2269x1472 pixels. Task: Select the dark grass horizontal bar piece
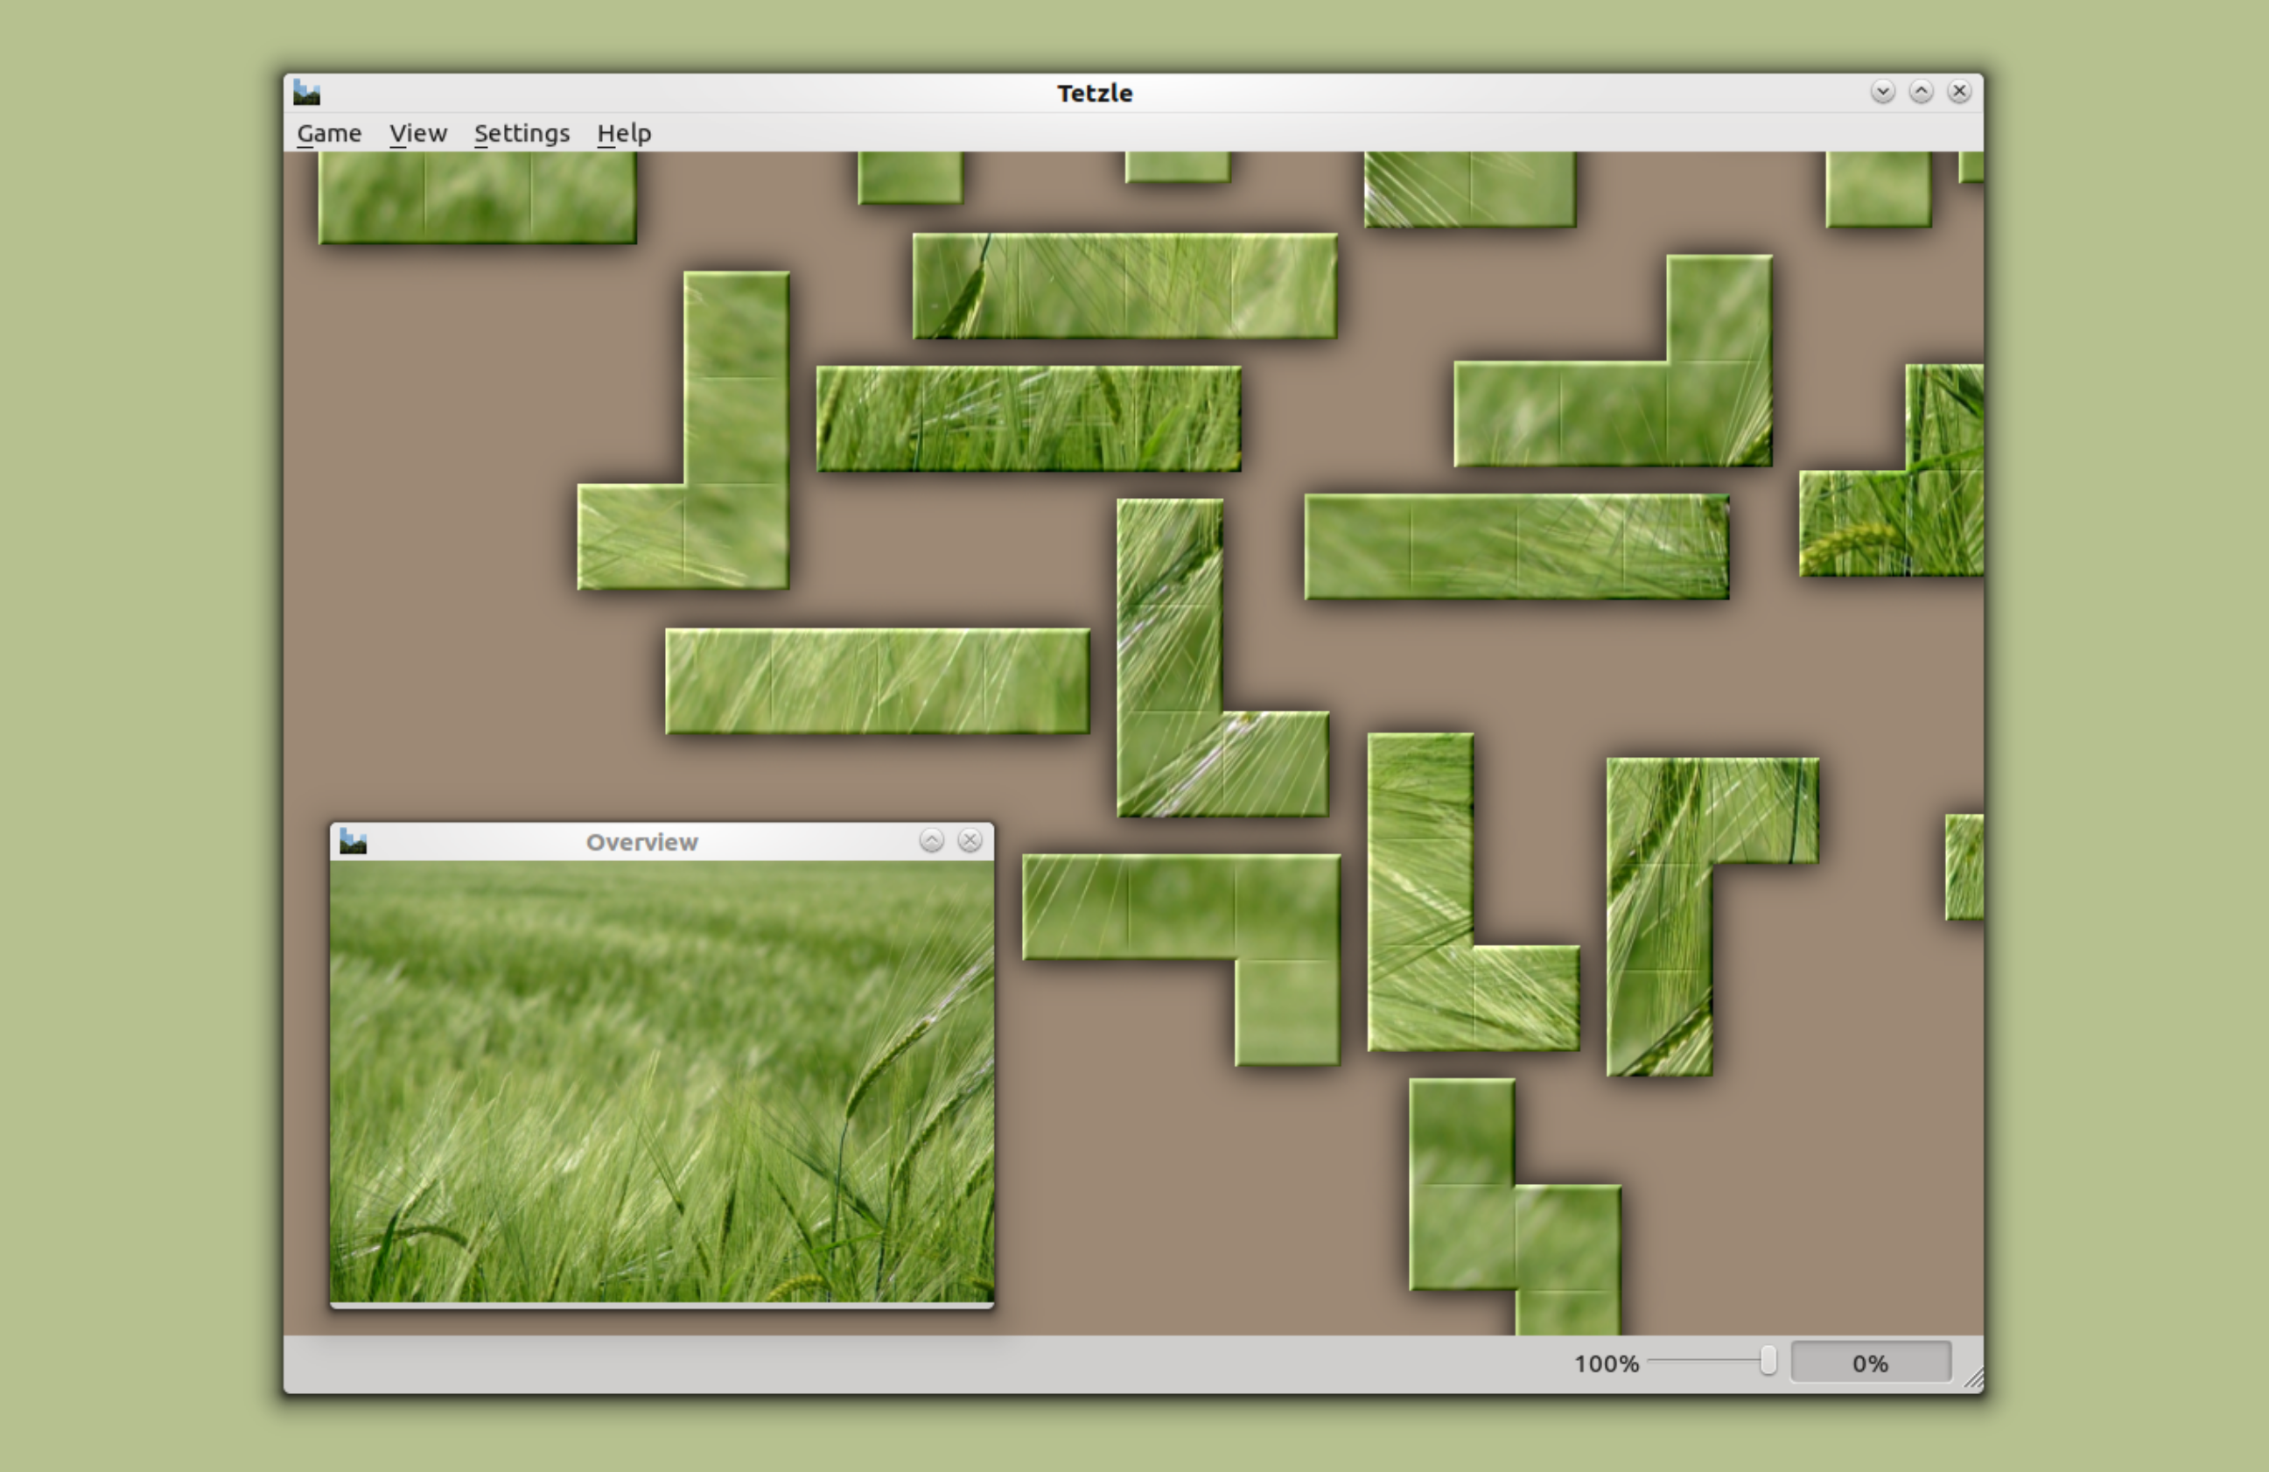point(1030,418)
